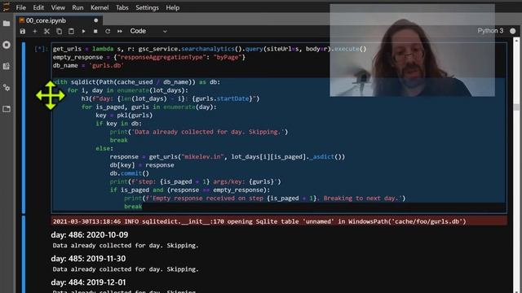Screen dimensions: 522x293
Task: Click the JupyterLab logo icon
Action: 7,7
